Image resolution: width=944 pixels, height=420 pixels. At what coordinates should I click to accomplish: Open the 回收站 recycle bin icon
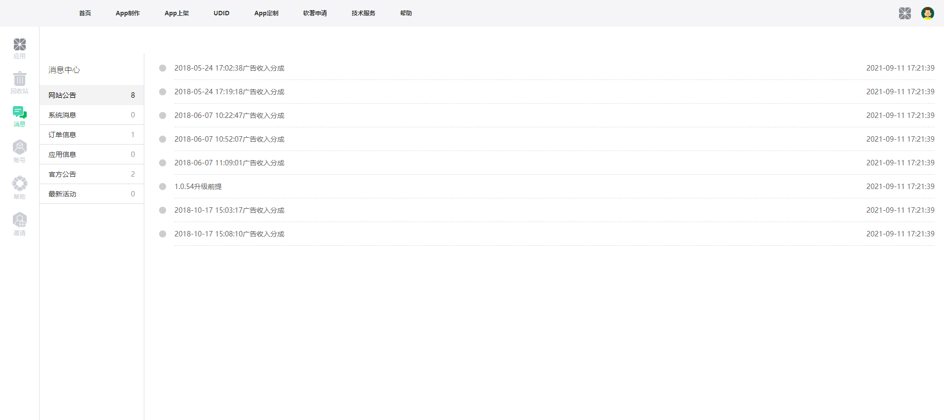20,79
